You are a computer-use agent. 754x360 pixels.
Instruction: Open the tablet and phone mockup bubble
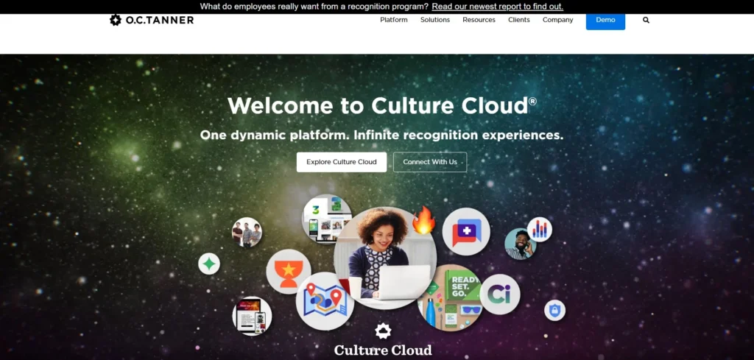tap(252, 316)
